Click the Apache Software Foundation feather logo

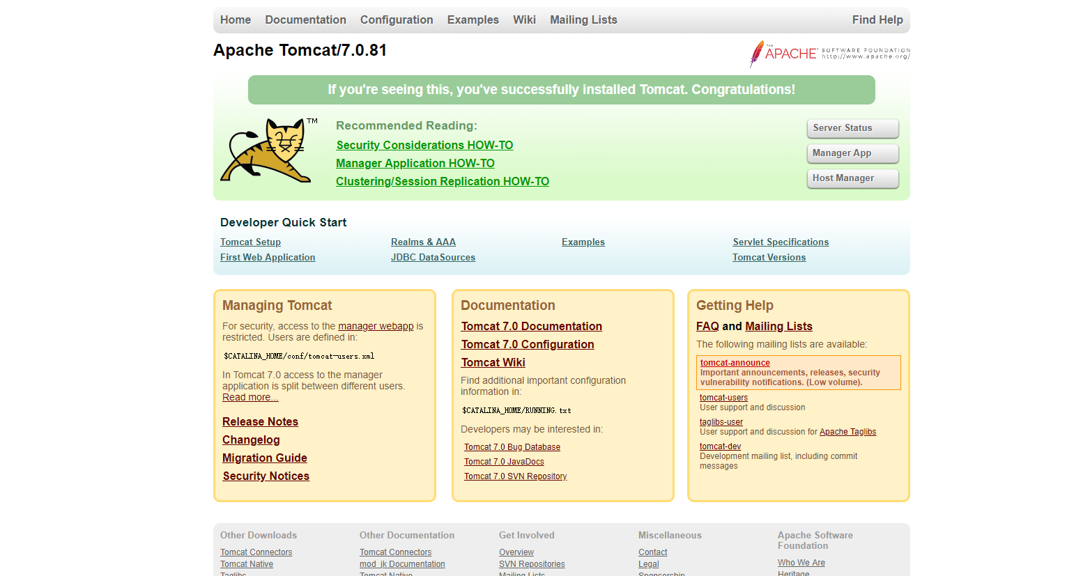[829, 54]
